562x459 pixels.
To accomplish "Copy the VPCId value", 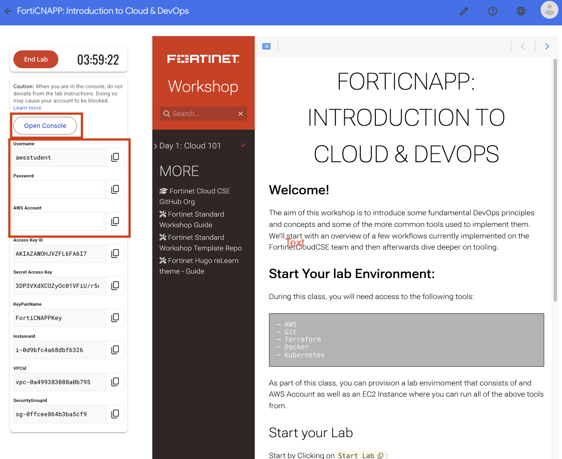I will click(115, 382).
